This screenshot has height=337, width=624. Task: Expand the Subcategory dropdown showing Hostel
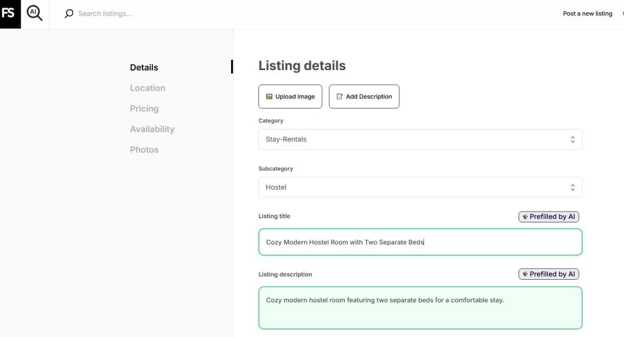tap(420, 187)
